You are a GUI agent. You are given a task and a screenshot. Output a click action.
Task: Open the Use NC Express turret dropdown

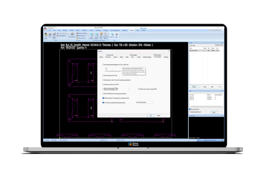(x=144, y=102)
